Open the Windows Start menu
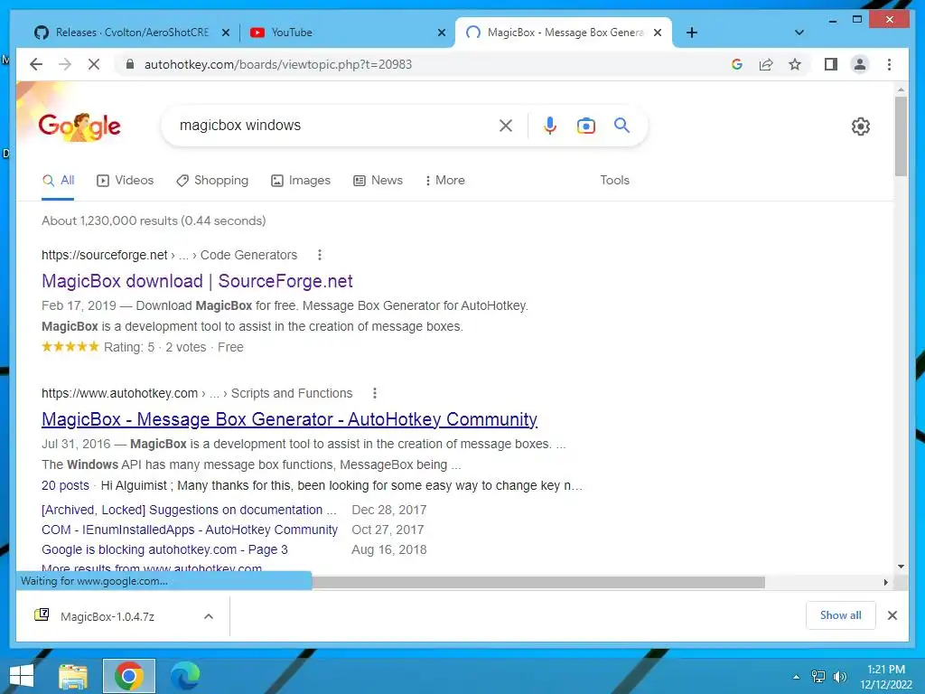This screenshot has width=925, height=694. pos(22,676)
